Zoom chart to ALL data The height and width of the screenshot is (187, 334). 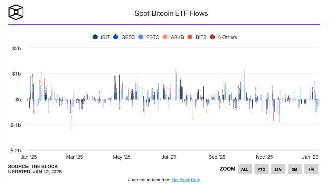pyautogui.click(x=245, y=169)
